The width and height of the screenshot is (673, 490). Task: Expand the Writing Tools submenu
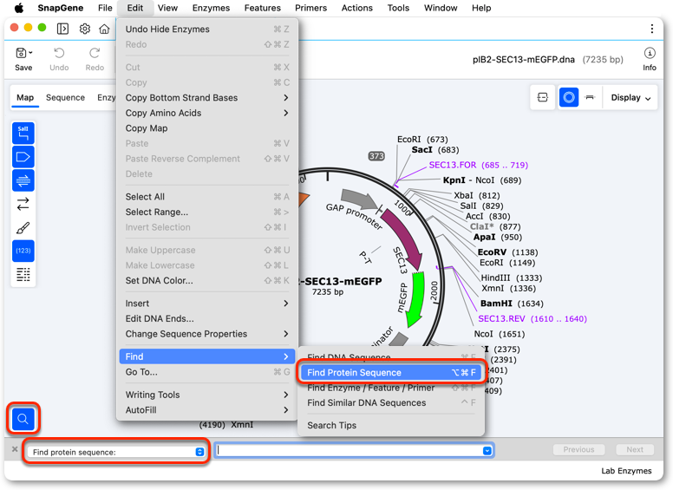click(207, 395)
